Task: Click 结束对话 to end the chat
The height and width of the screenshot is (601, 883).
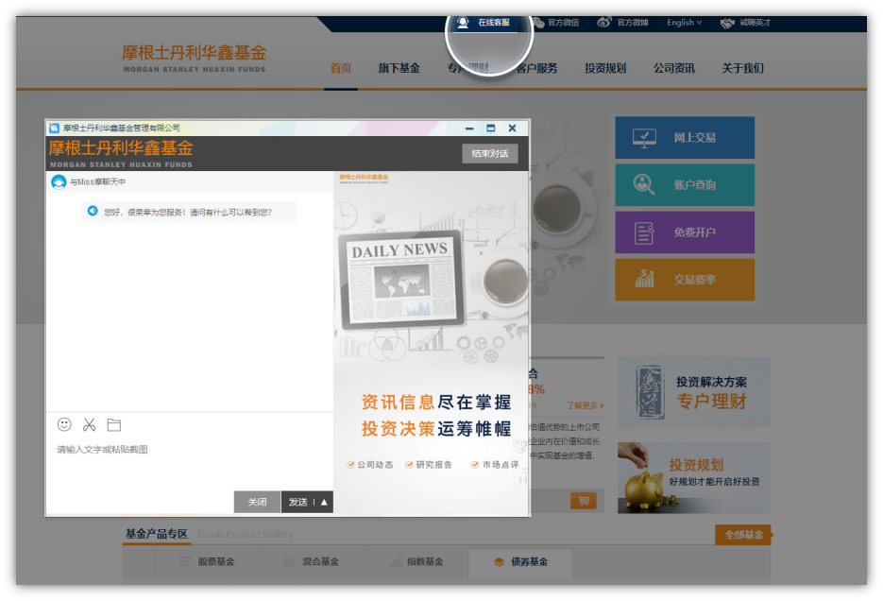Action: [490, 153]
